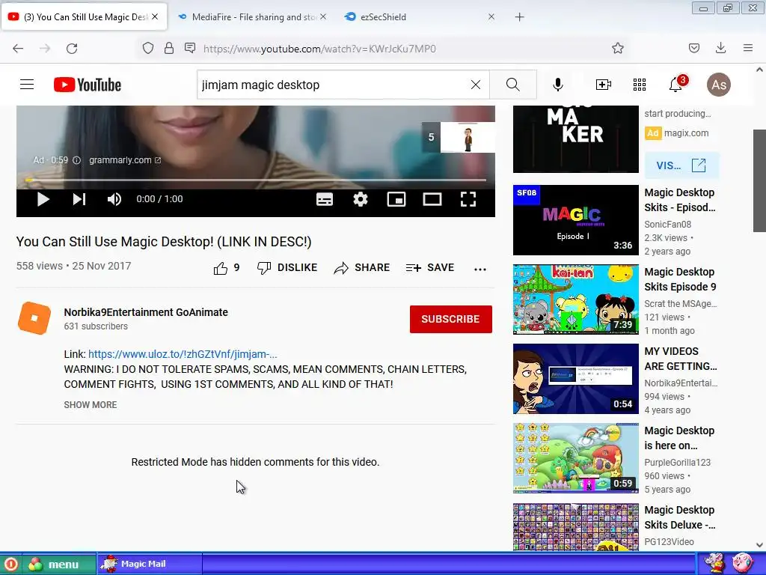View site security padlock info

[x=169, y=48]
